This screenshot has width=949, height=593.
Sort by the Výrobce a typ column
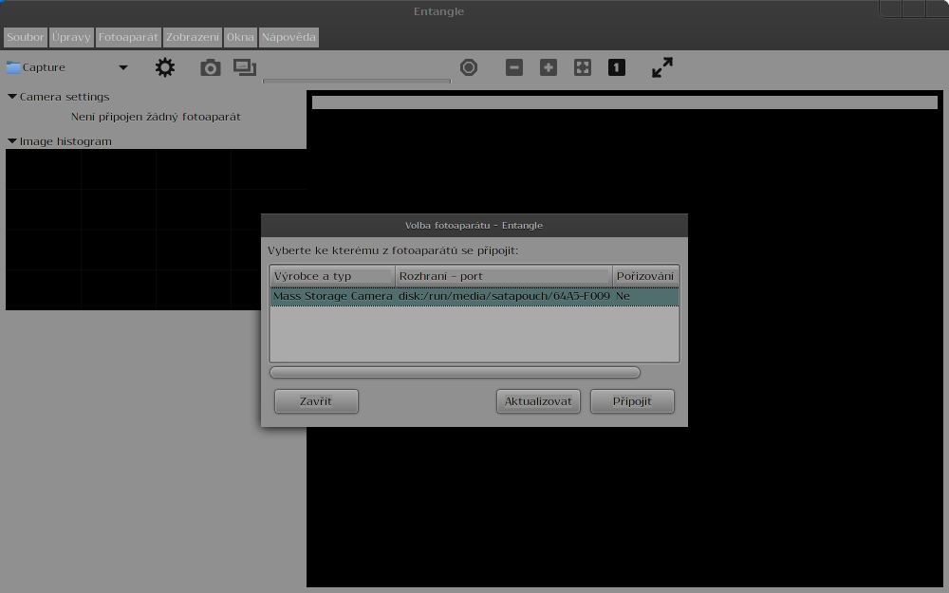point(332,276)
